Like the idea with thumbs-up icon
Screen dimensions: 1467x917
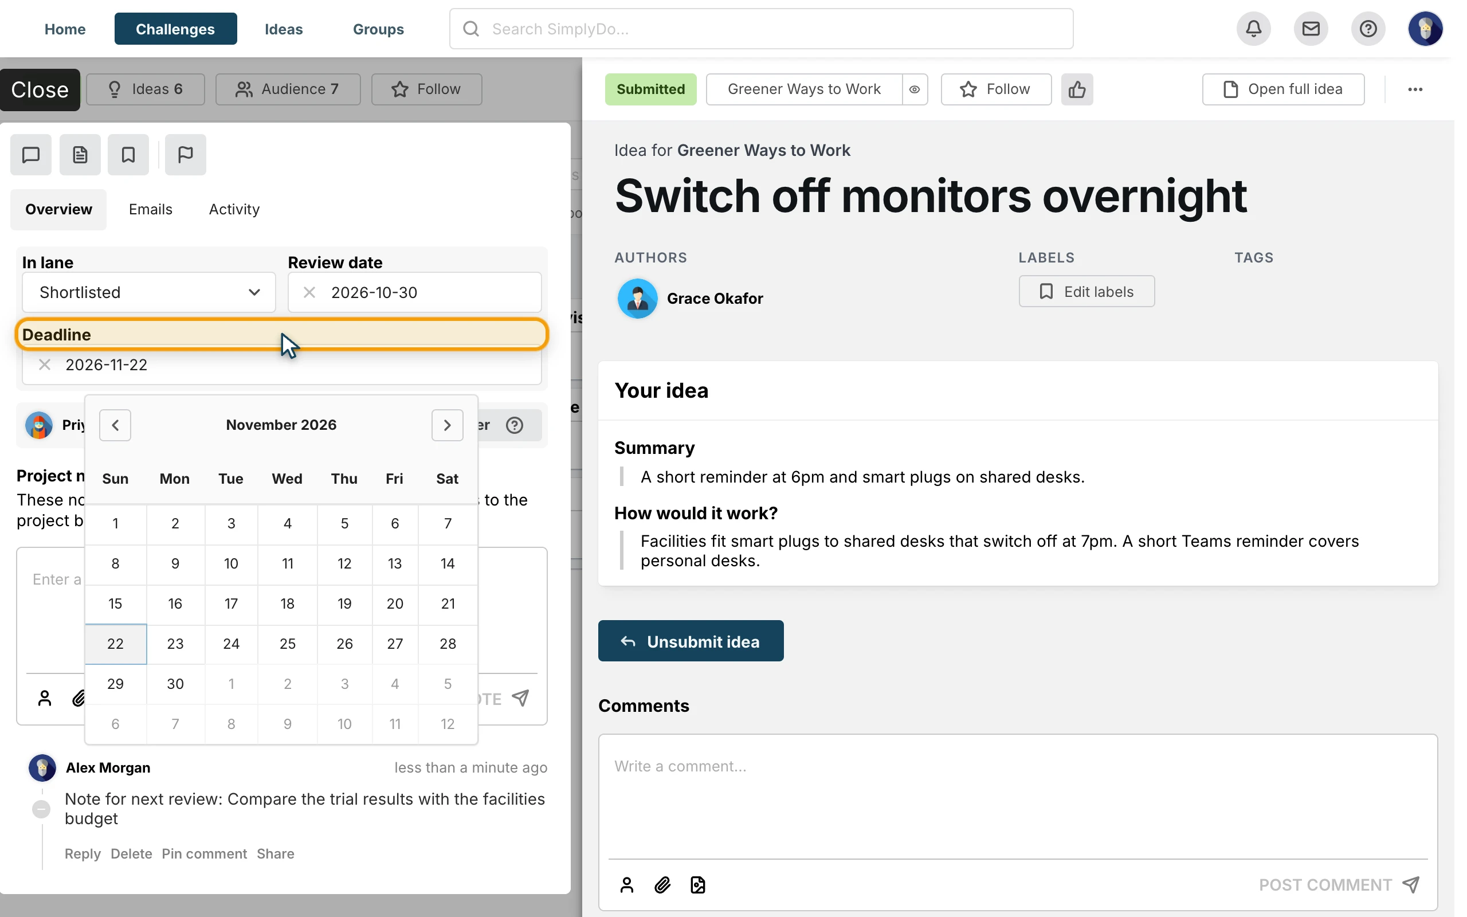point(1077,89)
